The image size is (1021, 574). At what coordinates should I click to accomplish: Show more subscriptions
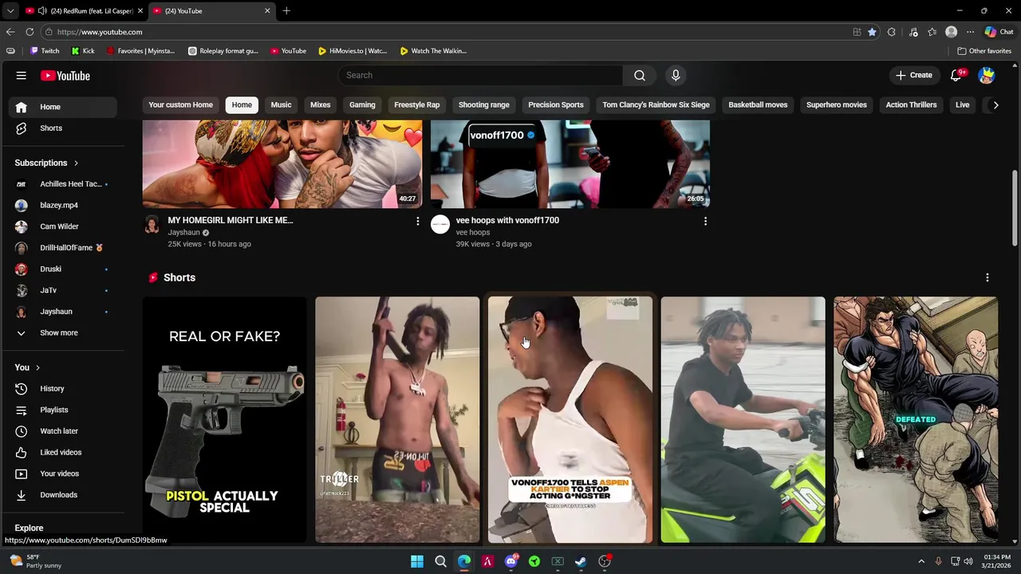coord(61,332)
